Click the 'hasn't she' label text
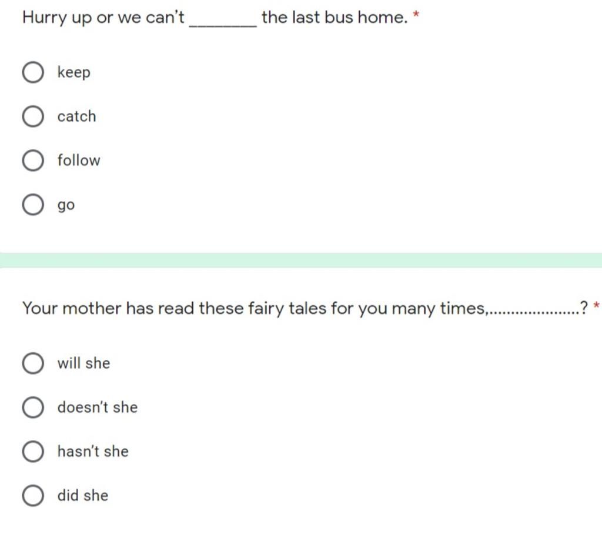 pyautogui.click(x=93, y=452)
